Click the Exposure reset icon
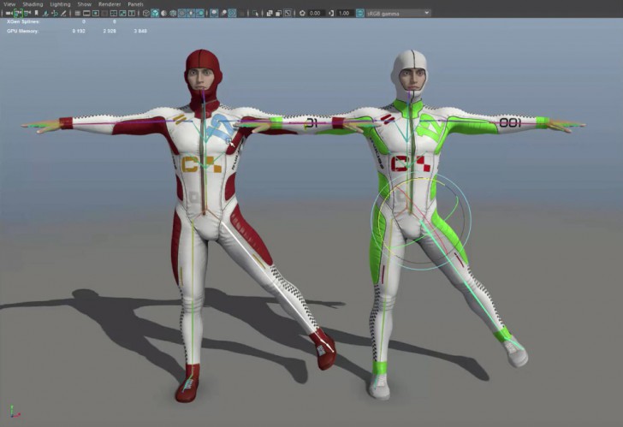The image size is (623, 427). click(302, 14)
